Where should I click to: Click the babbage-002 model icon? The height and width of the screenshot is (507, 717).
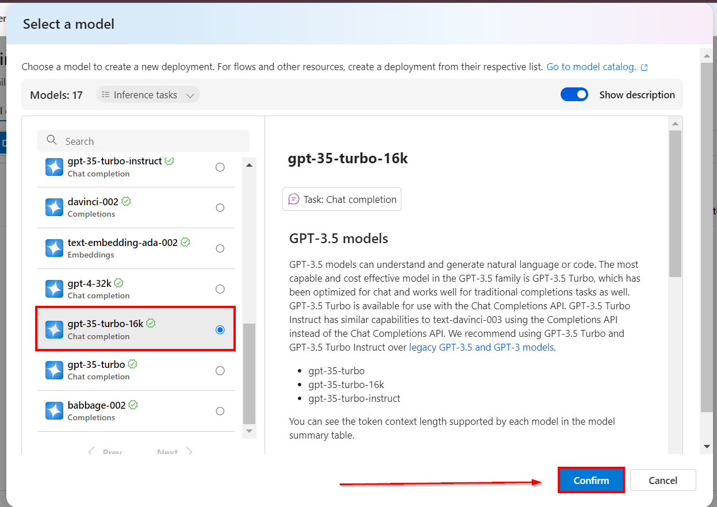click(x=54, y=410)
